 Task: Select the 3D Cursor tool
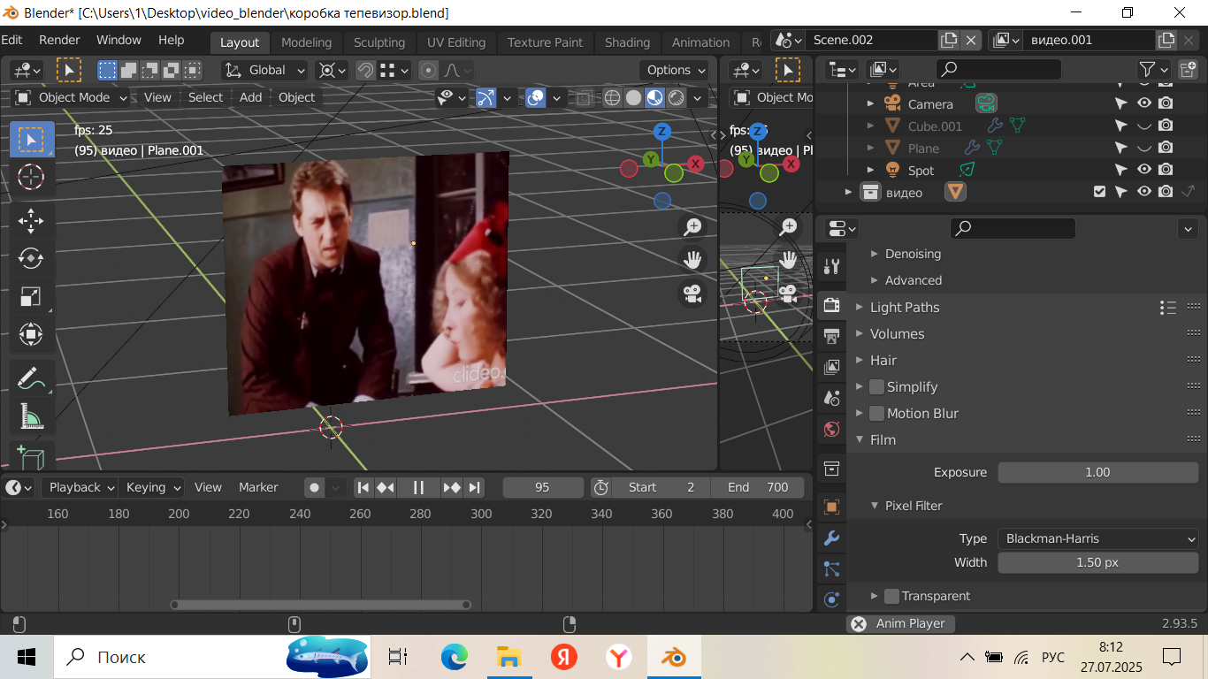click(31, 177)
